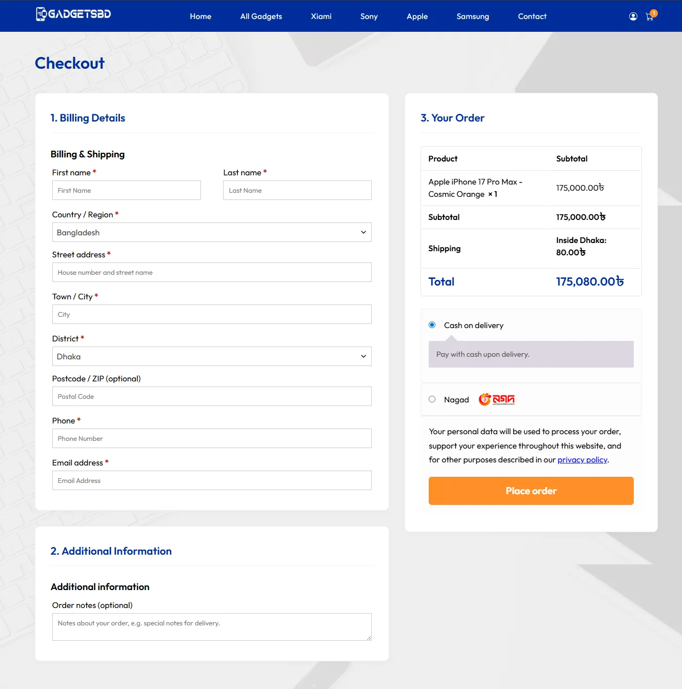
Task: Click the Last Name input field
Action: [x=297, y=190]
